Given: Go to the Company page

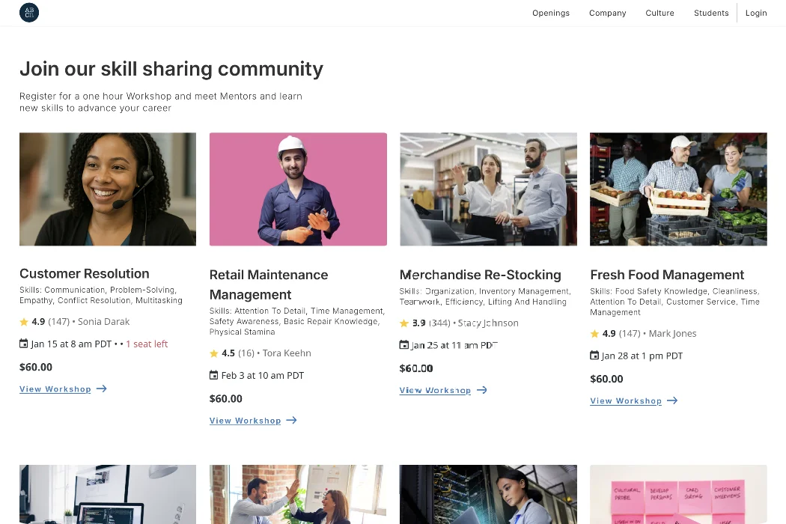Looking at the screenshot, I should click(x=607, y=13).
